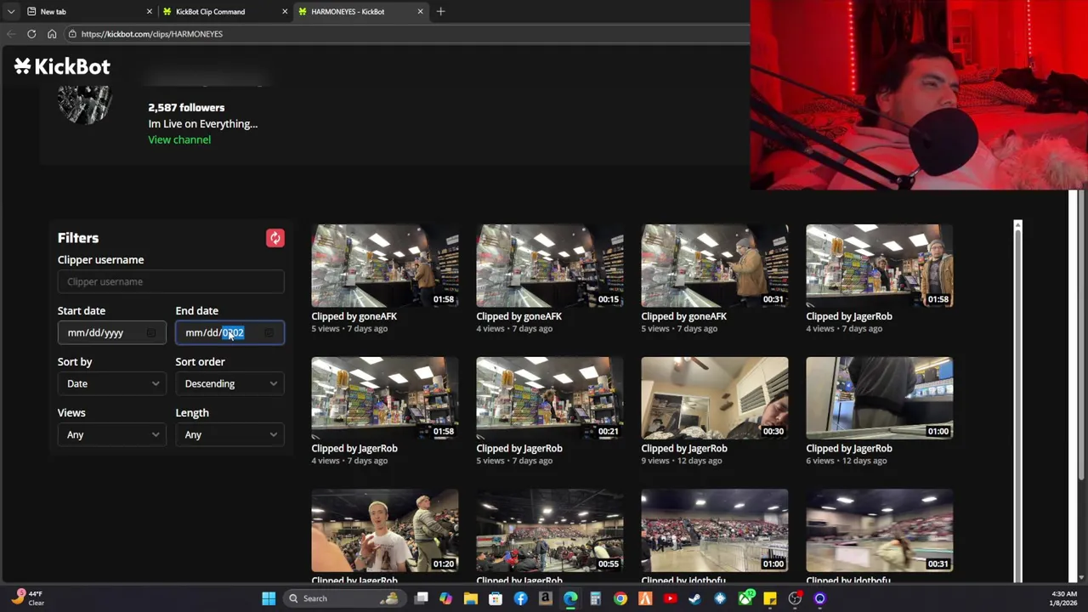
Task: Expand the Views Any dropdown
Action: (111, 435)
